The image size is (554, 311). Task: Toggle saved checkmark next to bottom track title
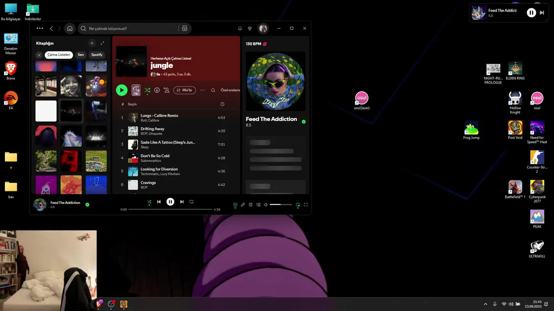click(87, 205)
